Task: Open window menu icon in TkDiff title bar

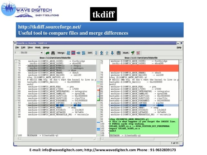Action: point(15,43)
